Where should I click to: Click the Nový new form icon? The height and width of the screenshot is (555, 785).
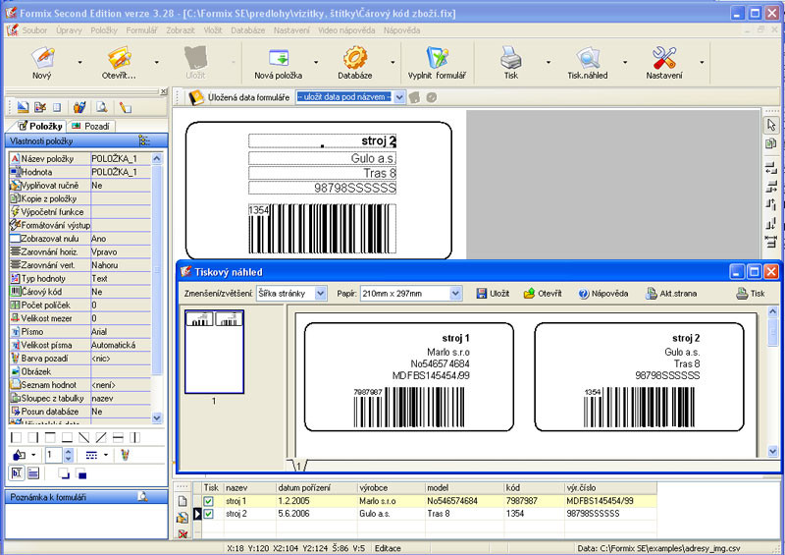coord(42,57)
